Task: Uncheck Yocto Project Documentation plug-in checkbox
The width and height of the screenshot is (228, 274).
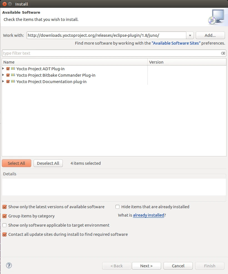Action: pyautogui.click(x=8, y=82)
